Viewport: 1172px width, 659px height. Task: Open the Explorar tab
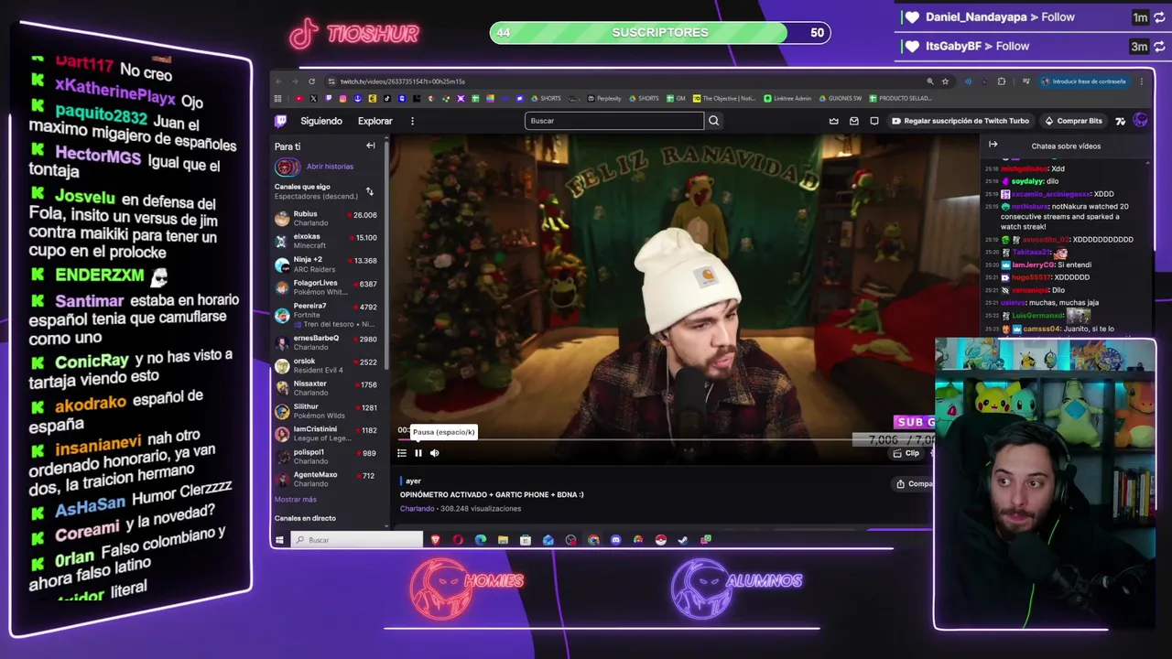point(375,121)
